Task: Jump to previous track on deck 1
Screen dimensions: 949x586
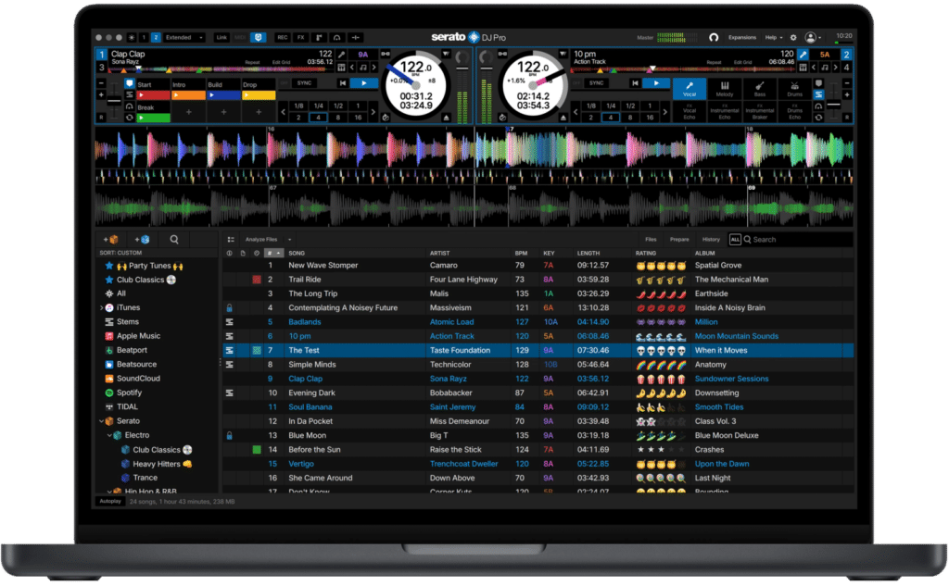Action: click(x=343, y=82)
